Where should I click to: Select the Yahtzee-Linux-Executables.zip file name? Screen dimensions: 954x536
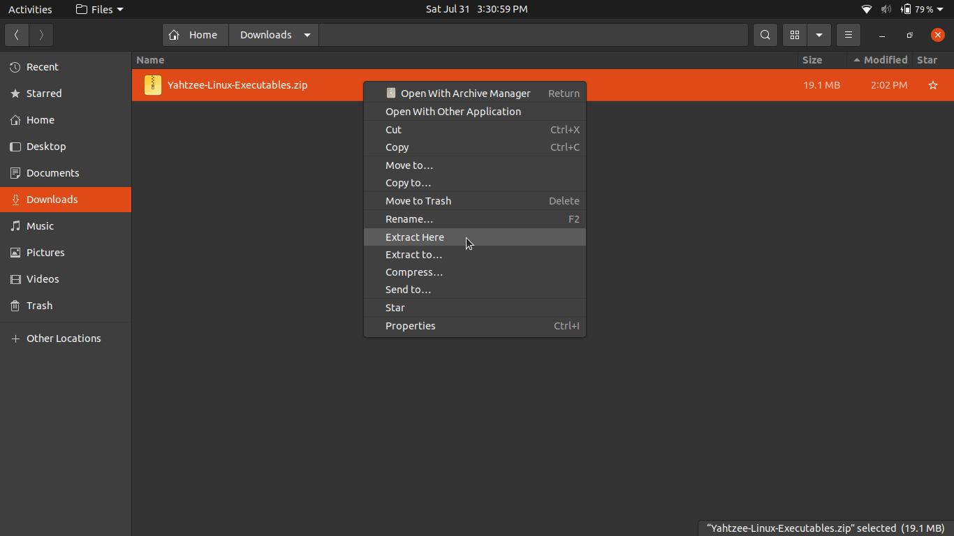point(237,85)
